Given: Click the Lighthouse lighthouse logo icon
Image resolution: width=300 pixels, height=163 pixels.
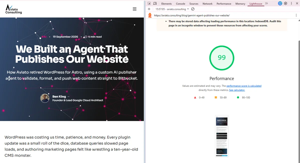Looking at the screenshot, I should point(150,15).
